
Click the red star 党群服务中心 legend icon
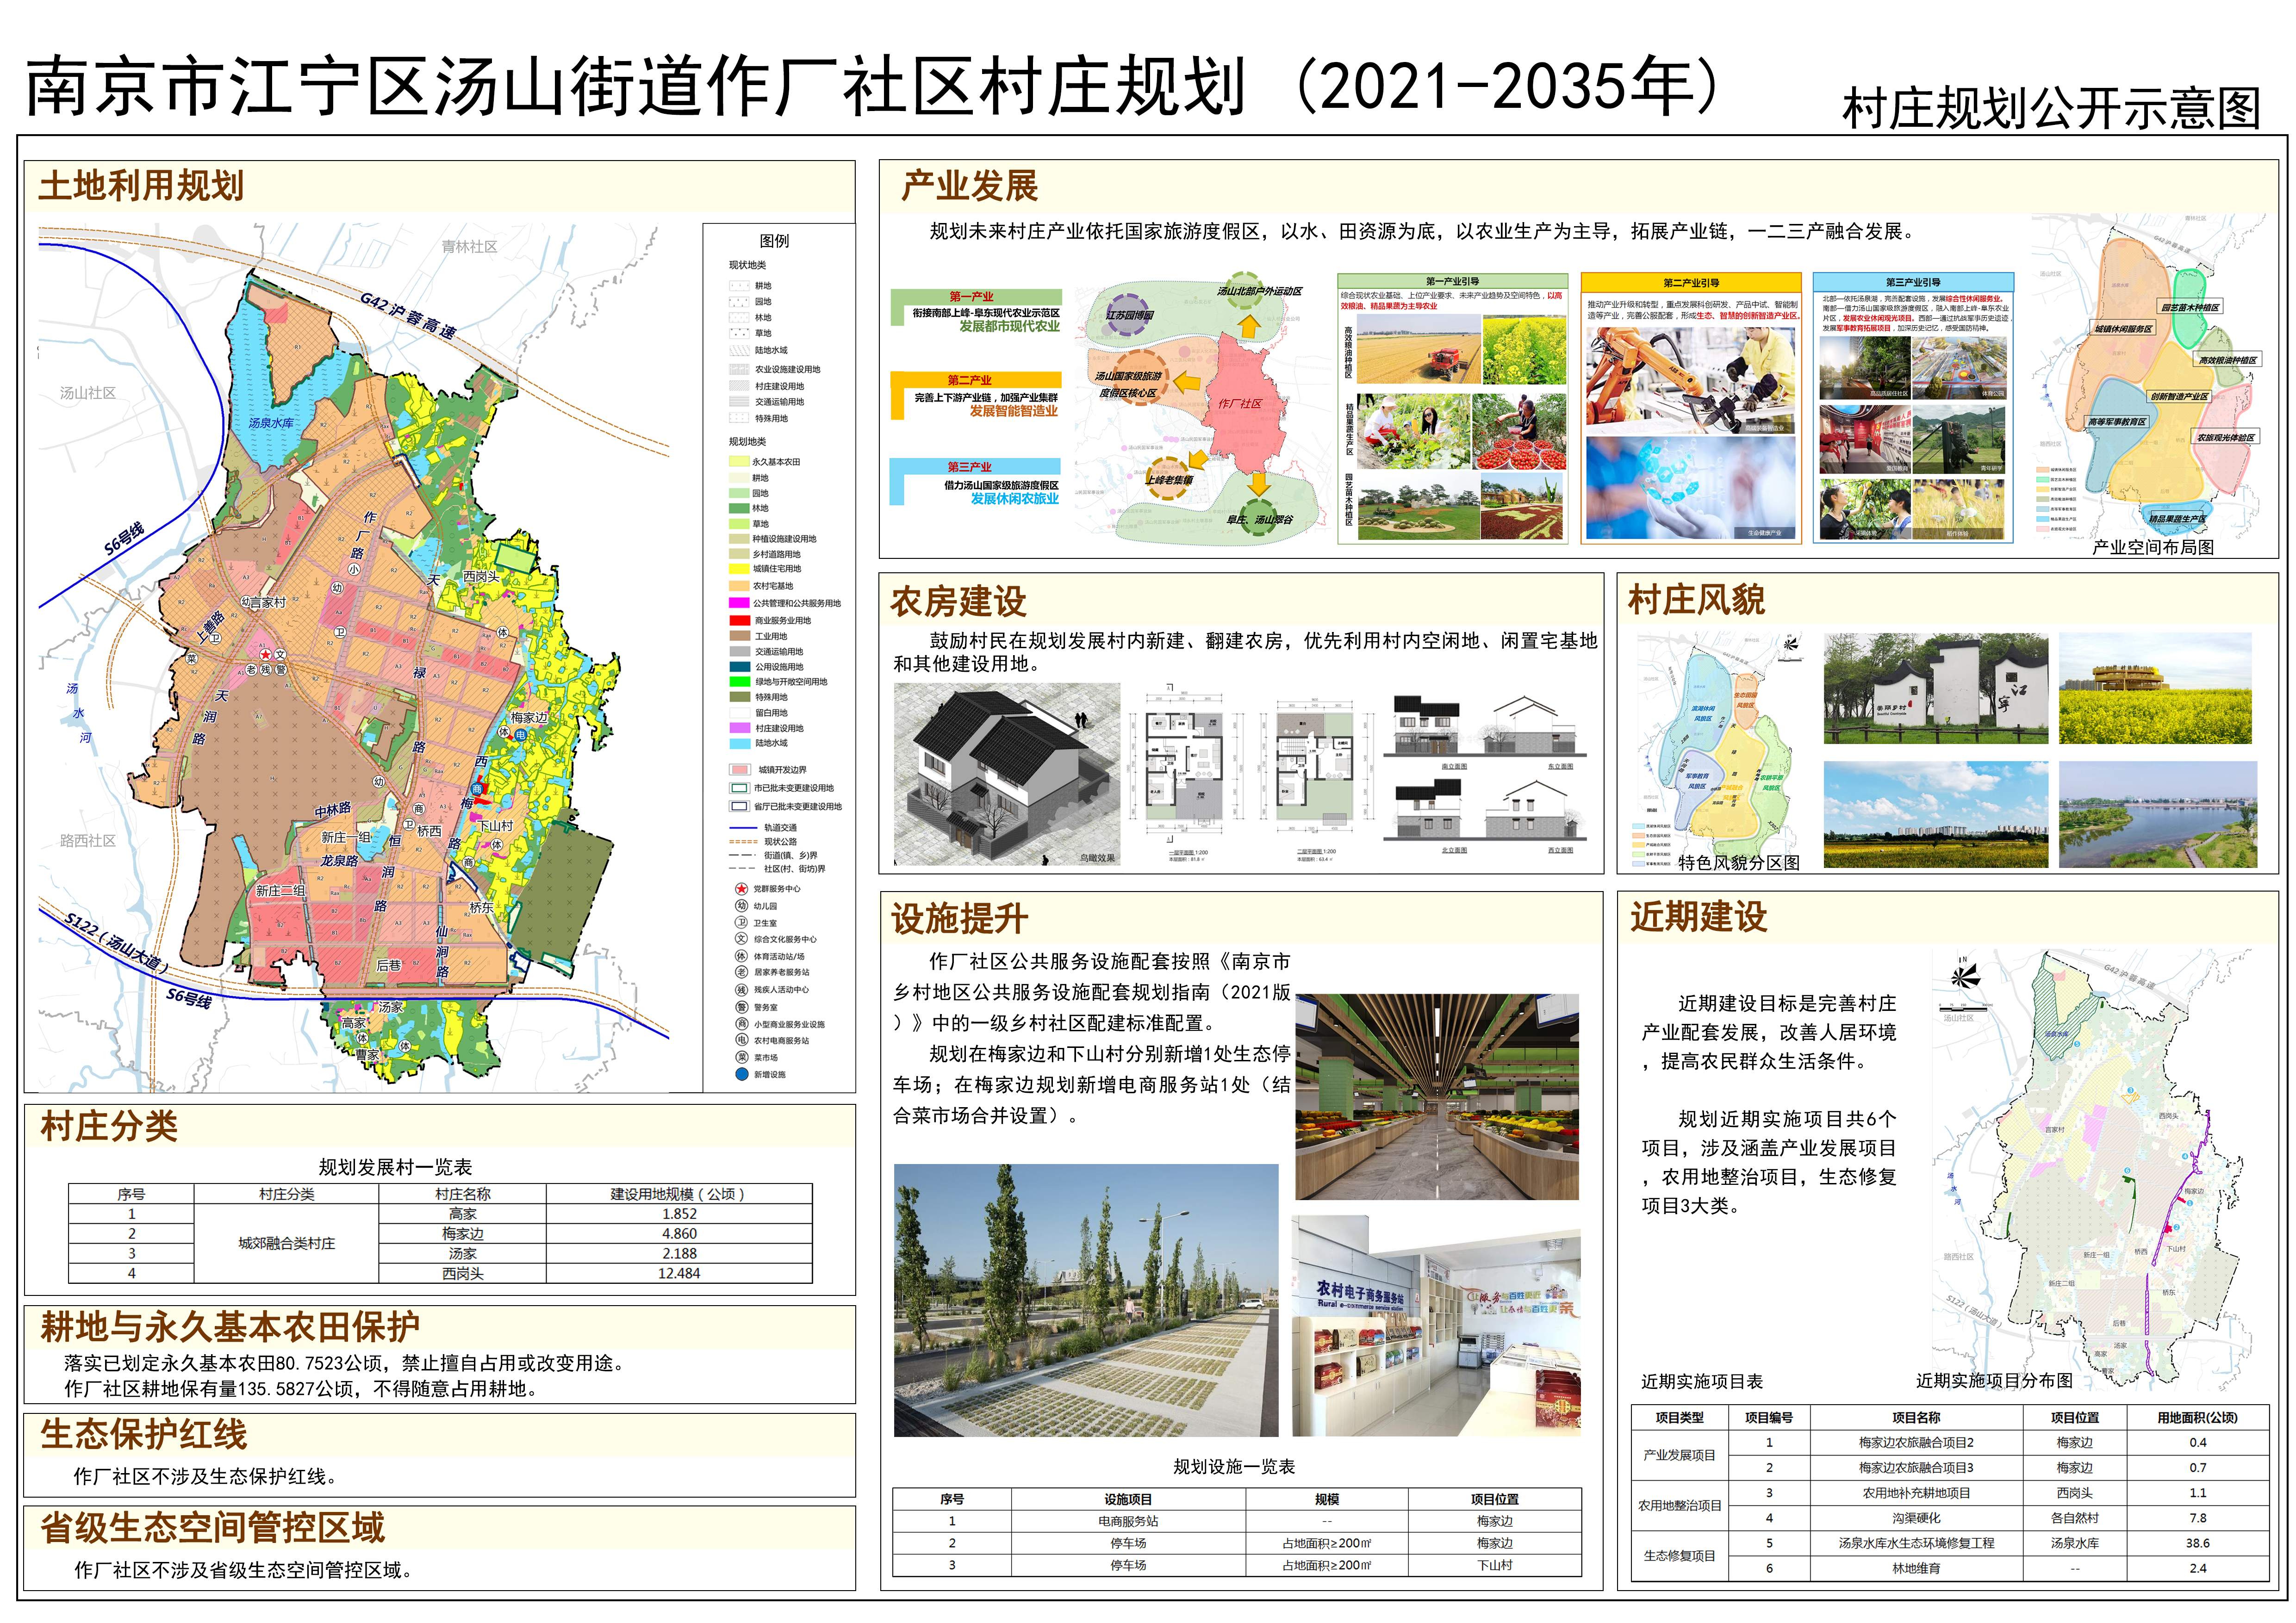tap(741, 888)
